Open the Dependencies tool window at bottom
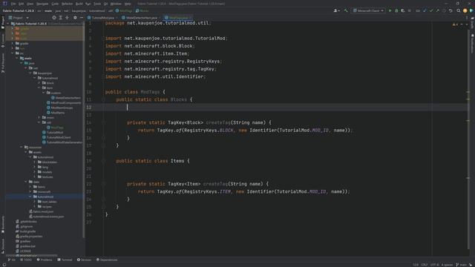This screenshot has width=475, height=267. click(x=107, y=260)
